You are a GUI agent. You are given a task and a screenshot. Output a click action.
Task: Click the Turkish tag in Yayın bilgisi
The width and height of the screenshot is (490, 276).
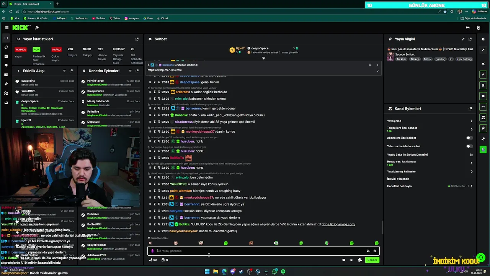coord(401,59)
